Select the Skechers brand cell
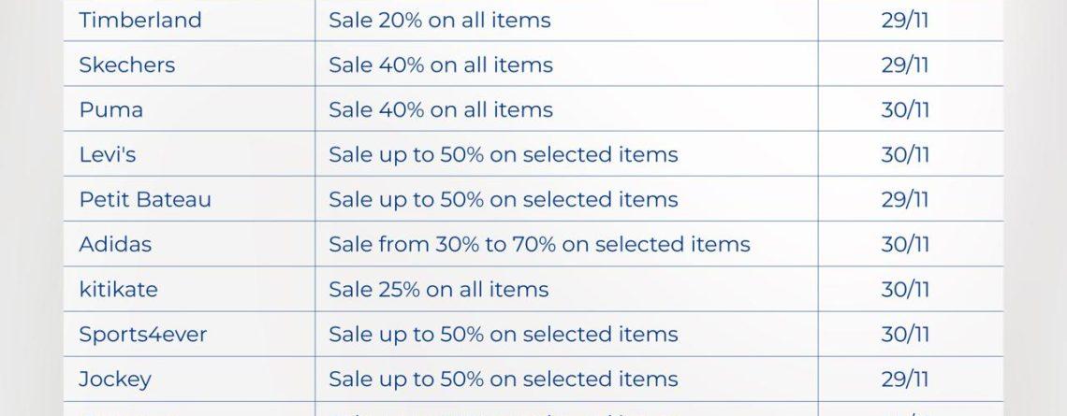The image size is (1067, 416). 126,65
